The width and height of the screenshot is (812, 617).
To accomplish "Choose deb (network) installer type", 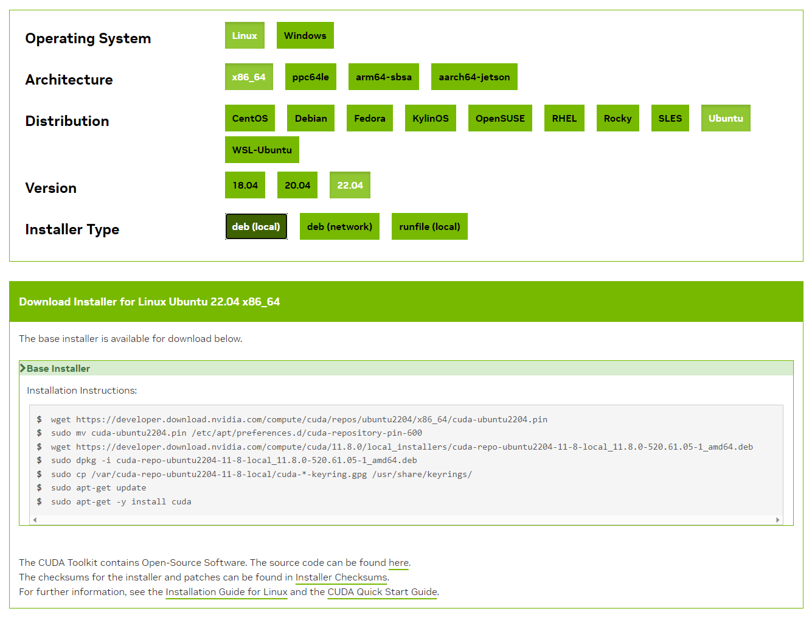I will point(339,226).
